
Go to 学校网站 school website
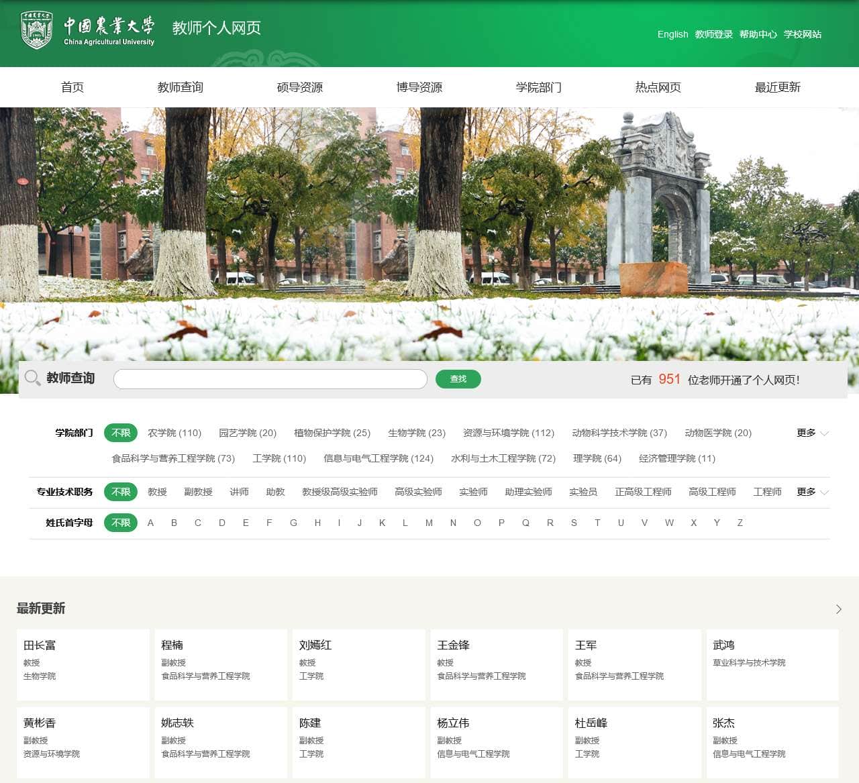tap(803, 34)
